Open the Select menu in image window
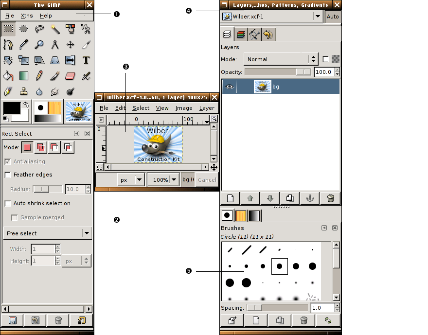Viewport: 428px width, 335px height. (x=141, y=108)
